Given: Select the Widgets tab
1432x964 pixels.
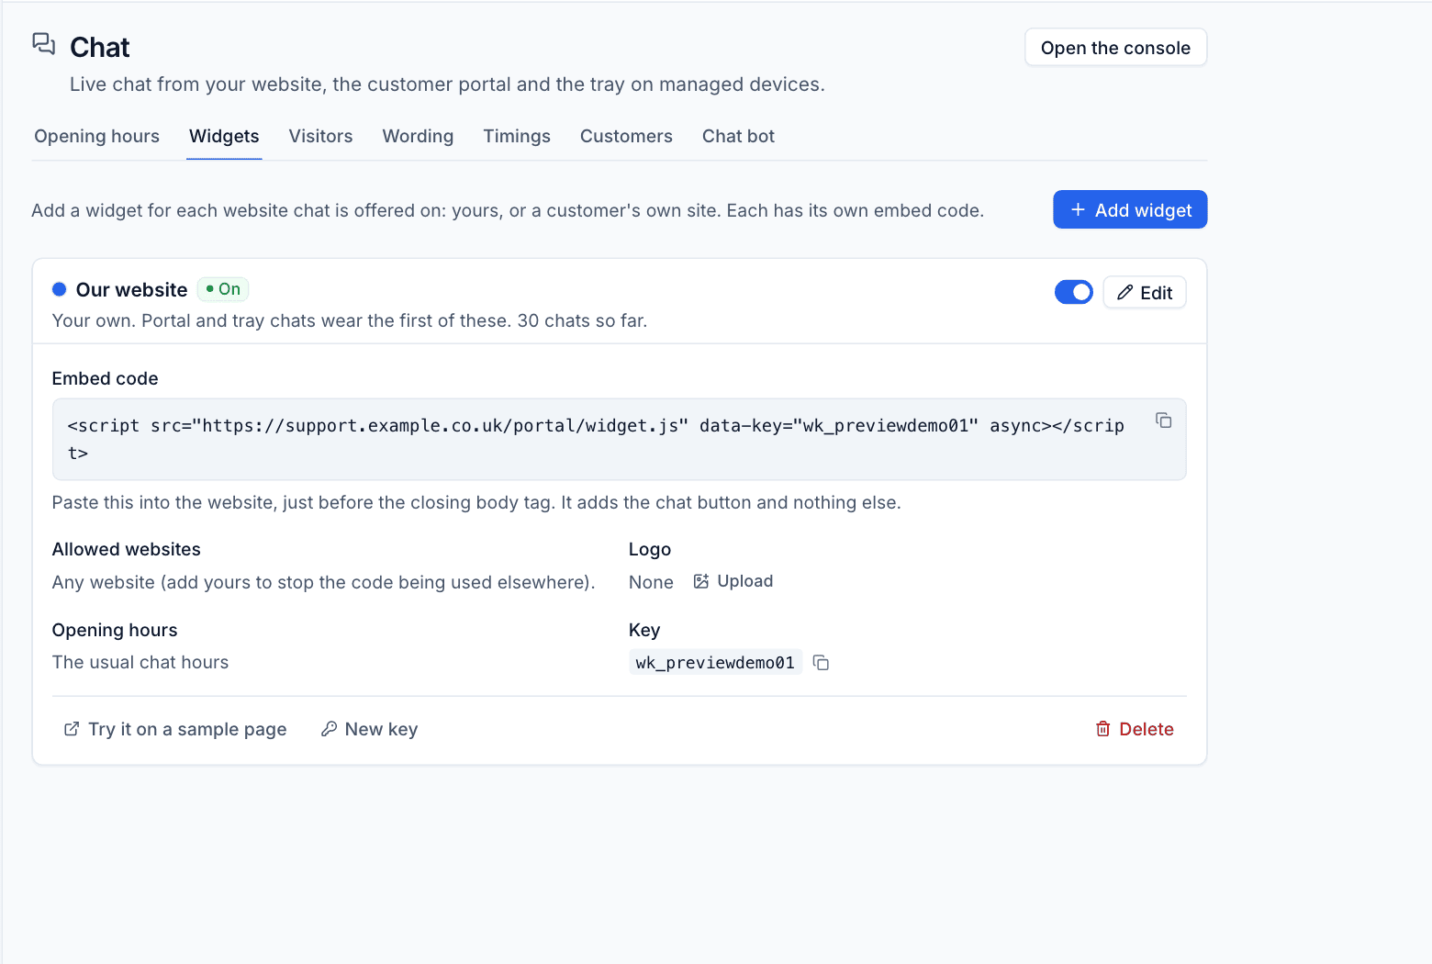Looking at the screenshot, I should point(224,136).
